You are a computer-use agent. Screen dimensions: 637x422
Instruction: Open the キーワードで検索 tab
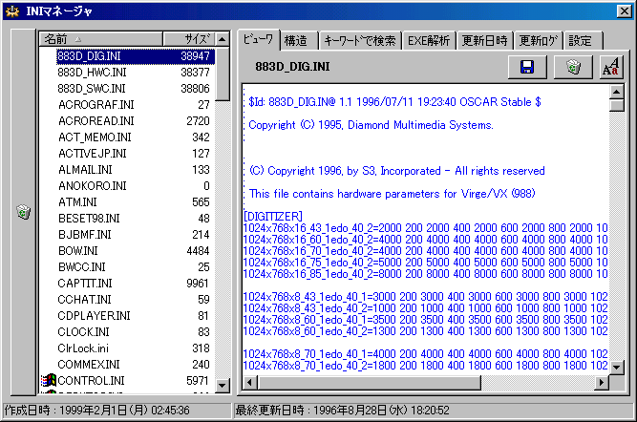(x=360, y=41)
